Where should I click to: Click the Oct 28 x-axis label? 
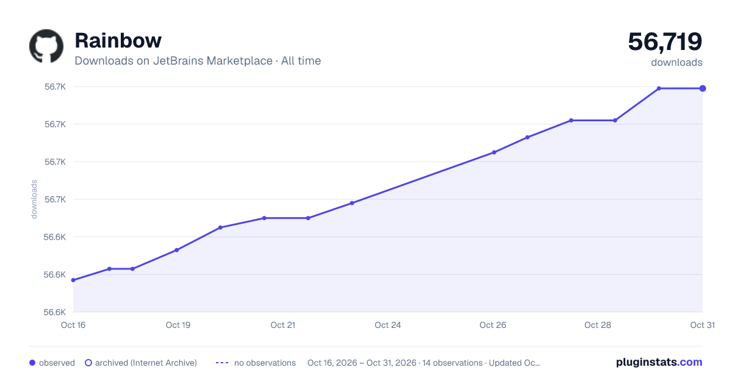598,325
